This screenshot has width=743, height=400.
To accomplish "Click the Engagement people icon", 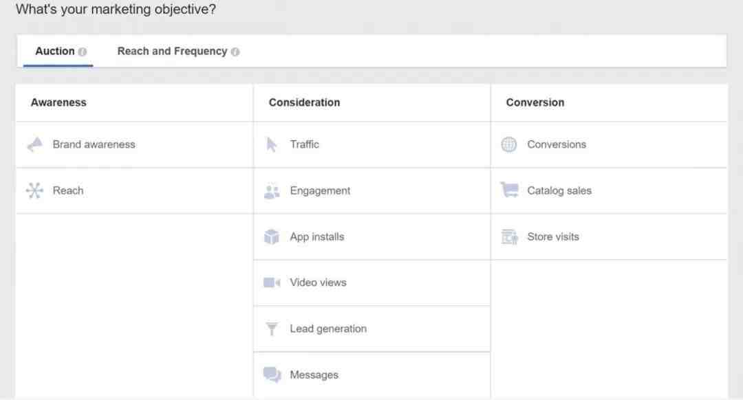I will click(x=272, y=192).
